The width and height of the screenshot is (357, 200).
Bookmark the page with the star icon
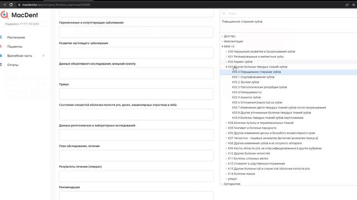(354, 4)
